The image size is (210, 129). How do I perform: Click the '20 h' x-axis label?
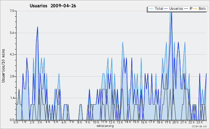tap(175, 122)
